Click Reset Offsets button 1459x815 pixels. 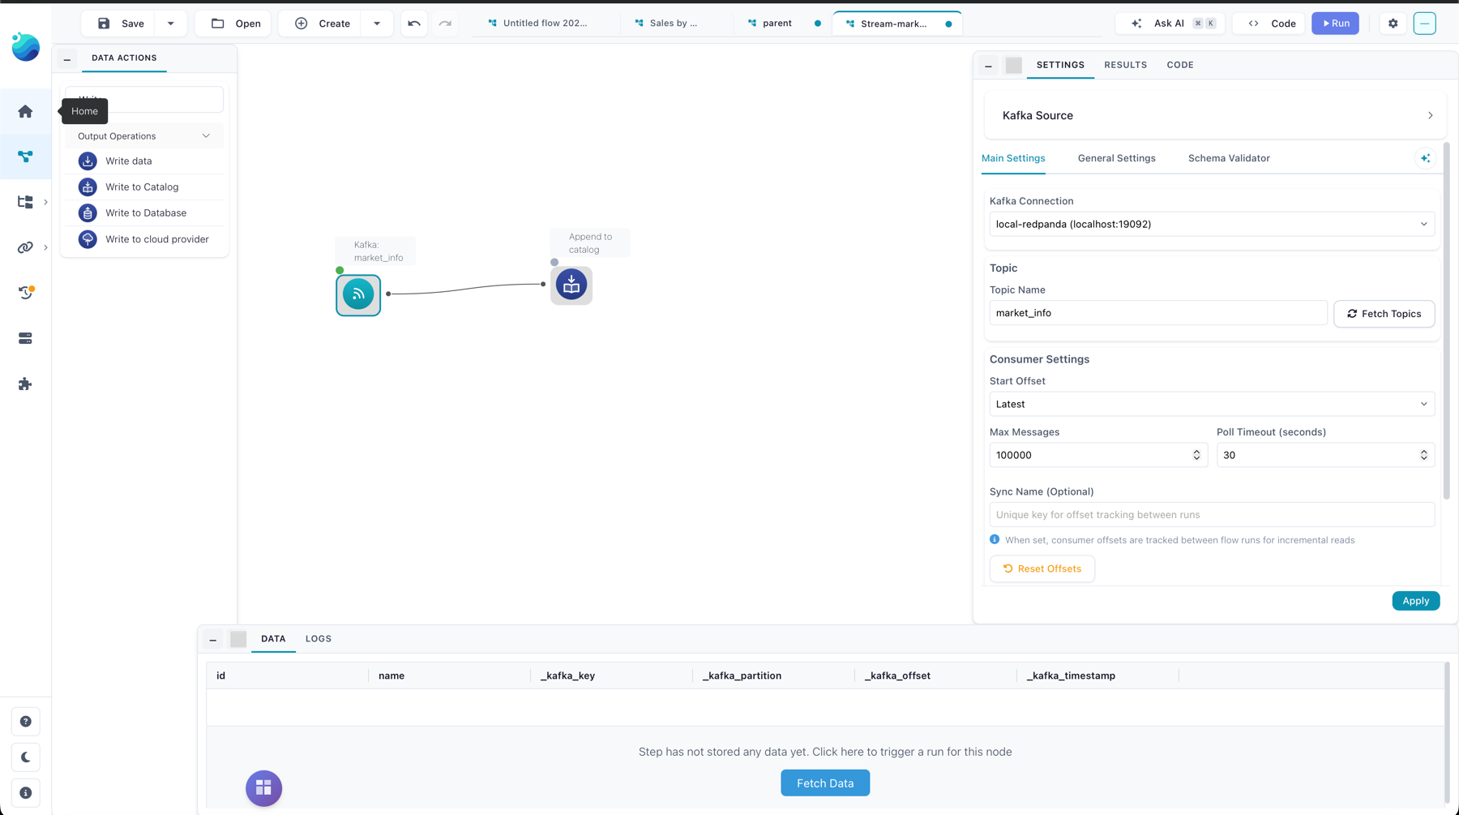point(1042,568)
